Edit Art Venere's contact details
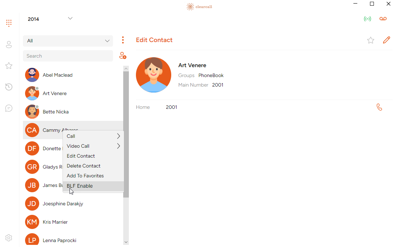 pos(387,40)
